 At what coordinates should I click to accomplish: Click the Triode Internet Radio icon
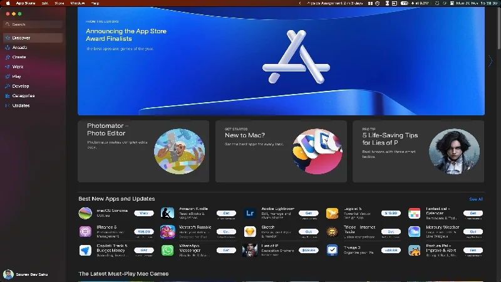click(x=332, y=231)
